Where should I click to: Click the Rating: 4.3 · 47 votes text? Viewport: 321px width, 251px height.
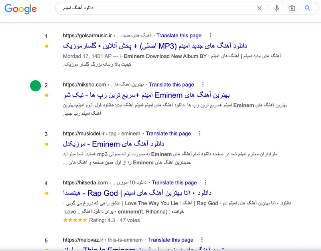point(114,220)
